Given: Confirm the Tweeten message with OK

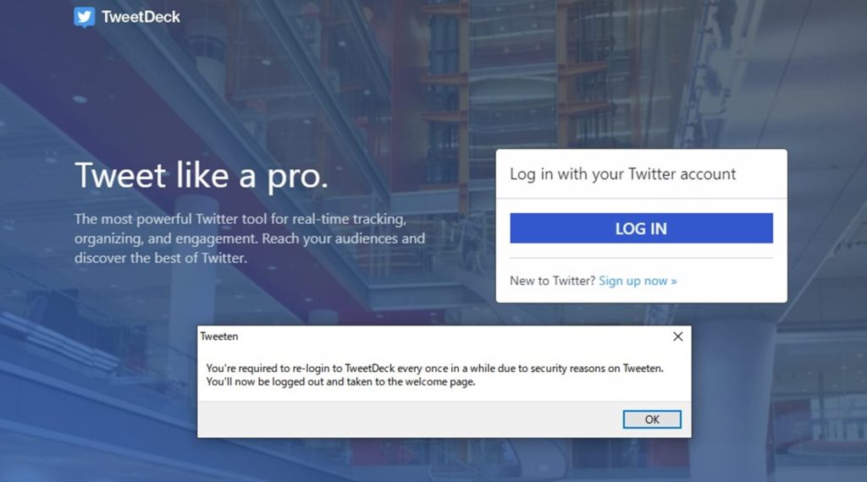Looking at the screenshot, I should coord(652,419).
